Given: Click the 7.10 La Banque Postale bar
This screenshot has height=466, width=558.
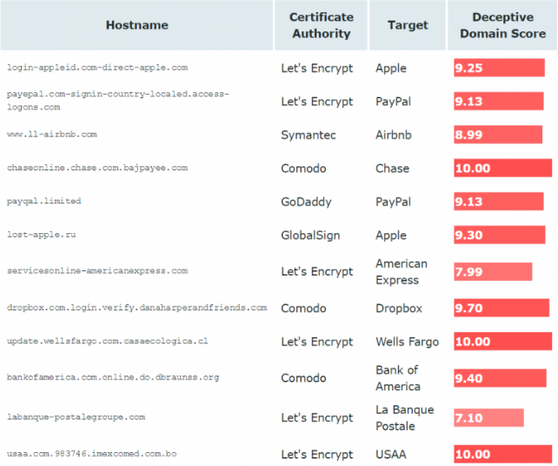Looking at the screenshot, I should coord(488,417).
